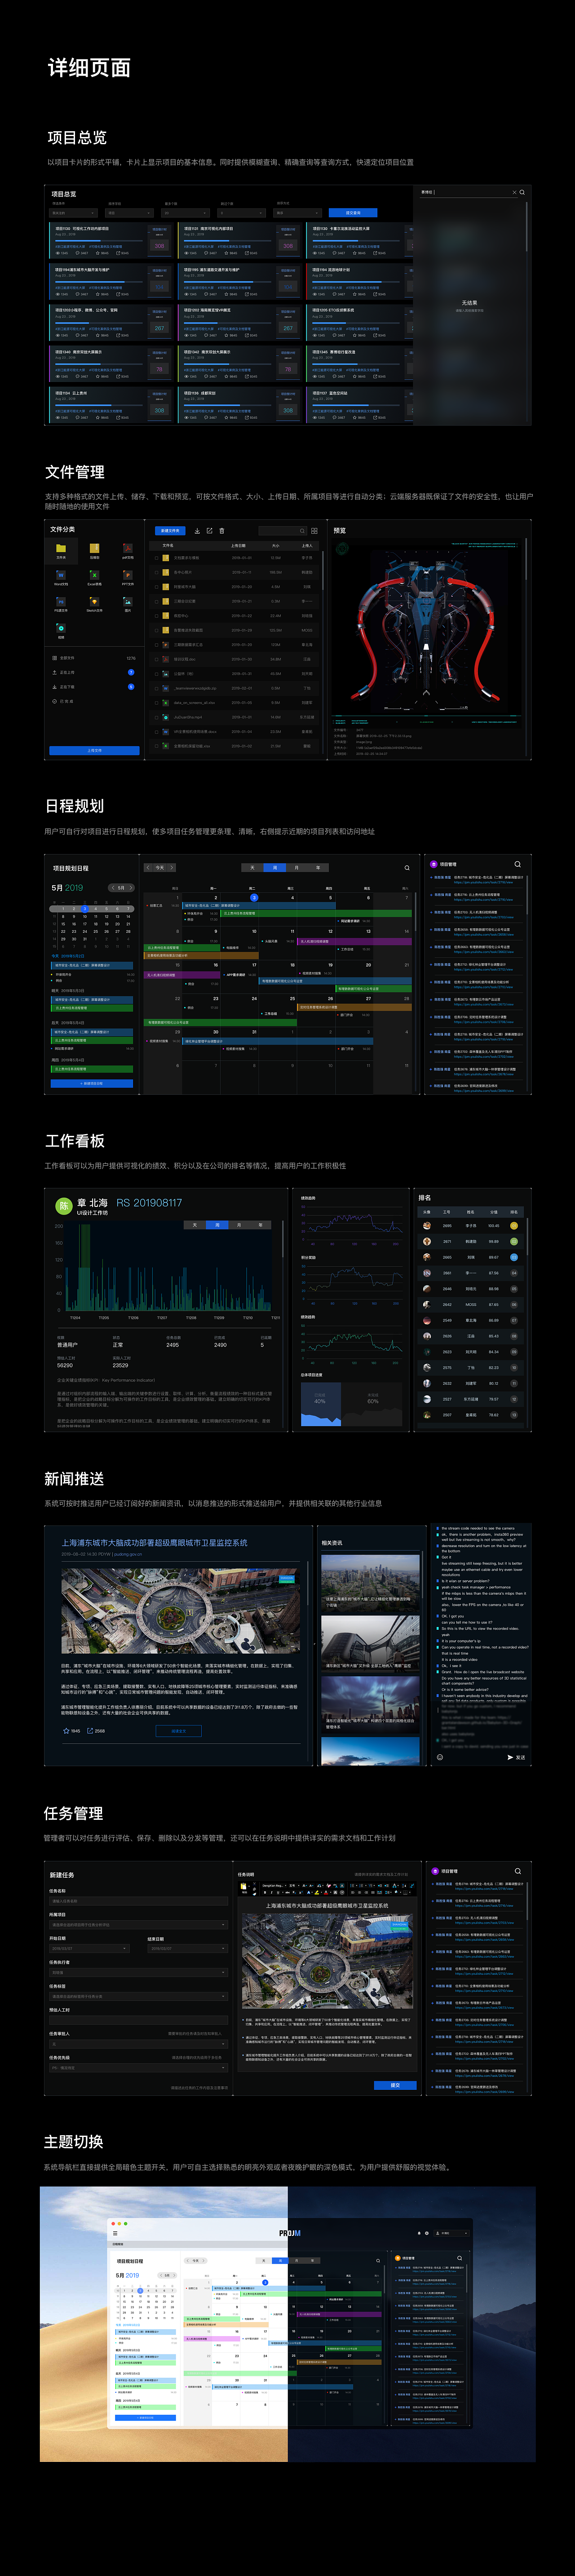Click the 排名 table heading
The width and height of the screenshot is (575, 2576).
tap(425, 1197)
